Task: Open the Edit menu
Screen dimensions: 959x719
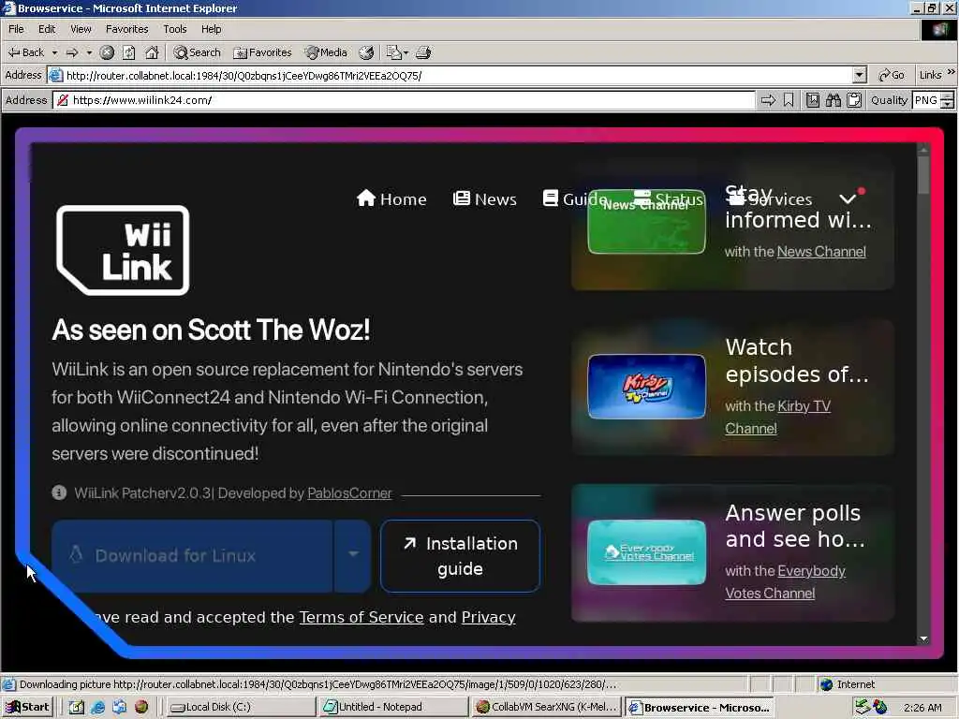Action: click(47, 29)
